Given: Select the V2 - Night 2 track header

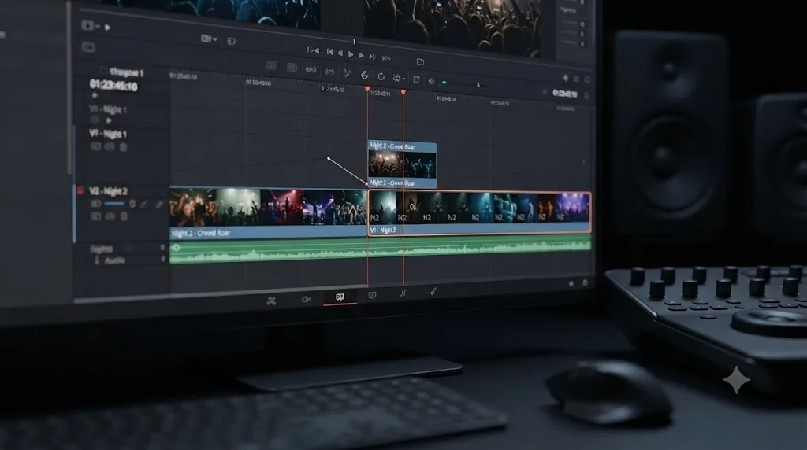Looking at the screenshot, I should (x=108, y=192).
